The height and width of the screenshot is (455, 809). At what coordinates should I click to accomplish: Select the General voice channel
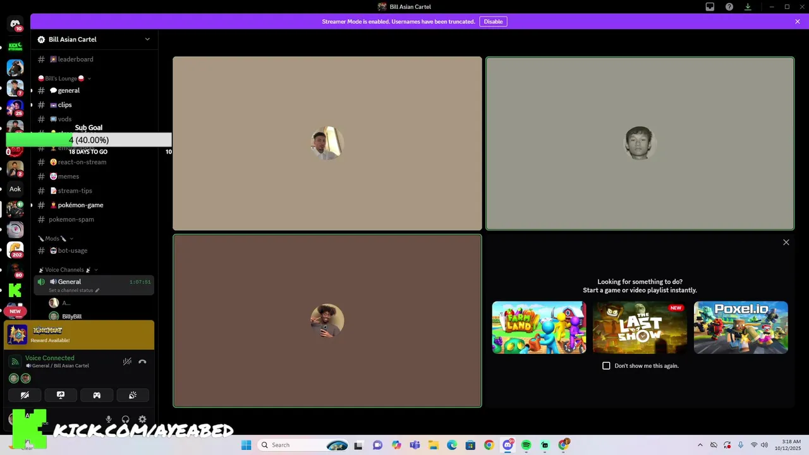94,285
